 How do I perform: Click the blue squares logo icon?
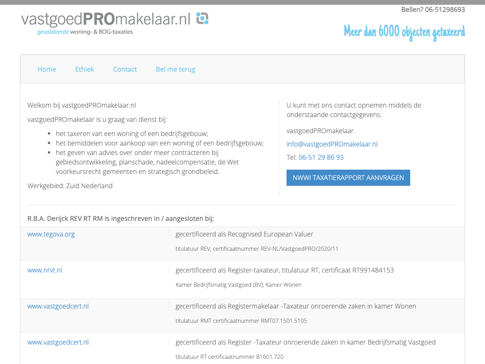[202, 18]
